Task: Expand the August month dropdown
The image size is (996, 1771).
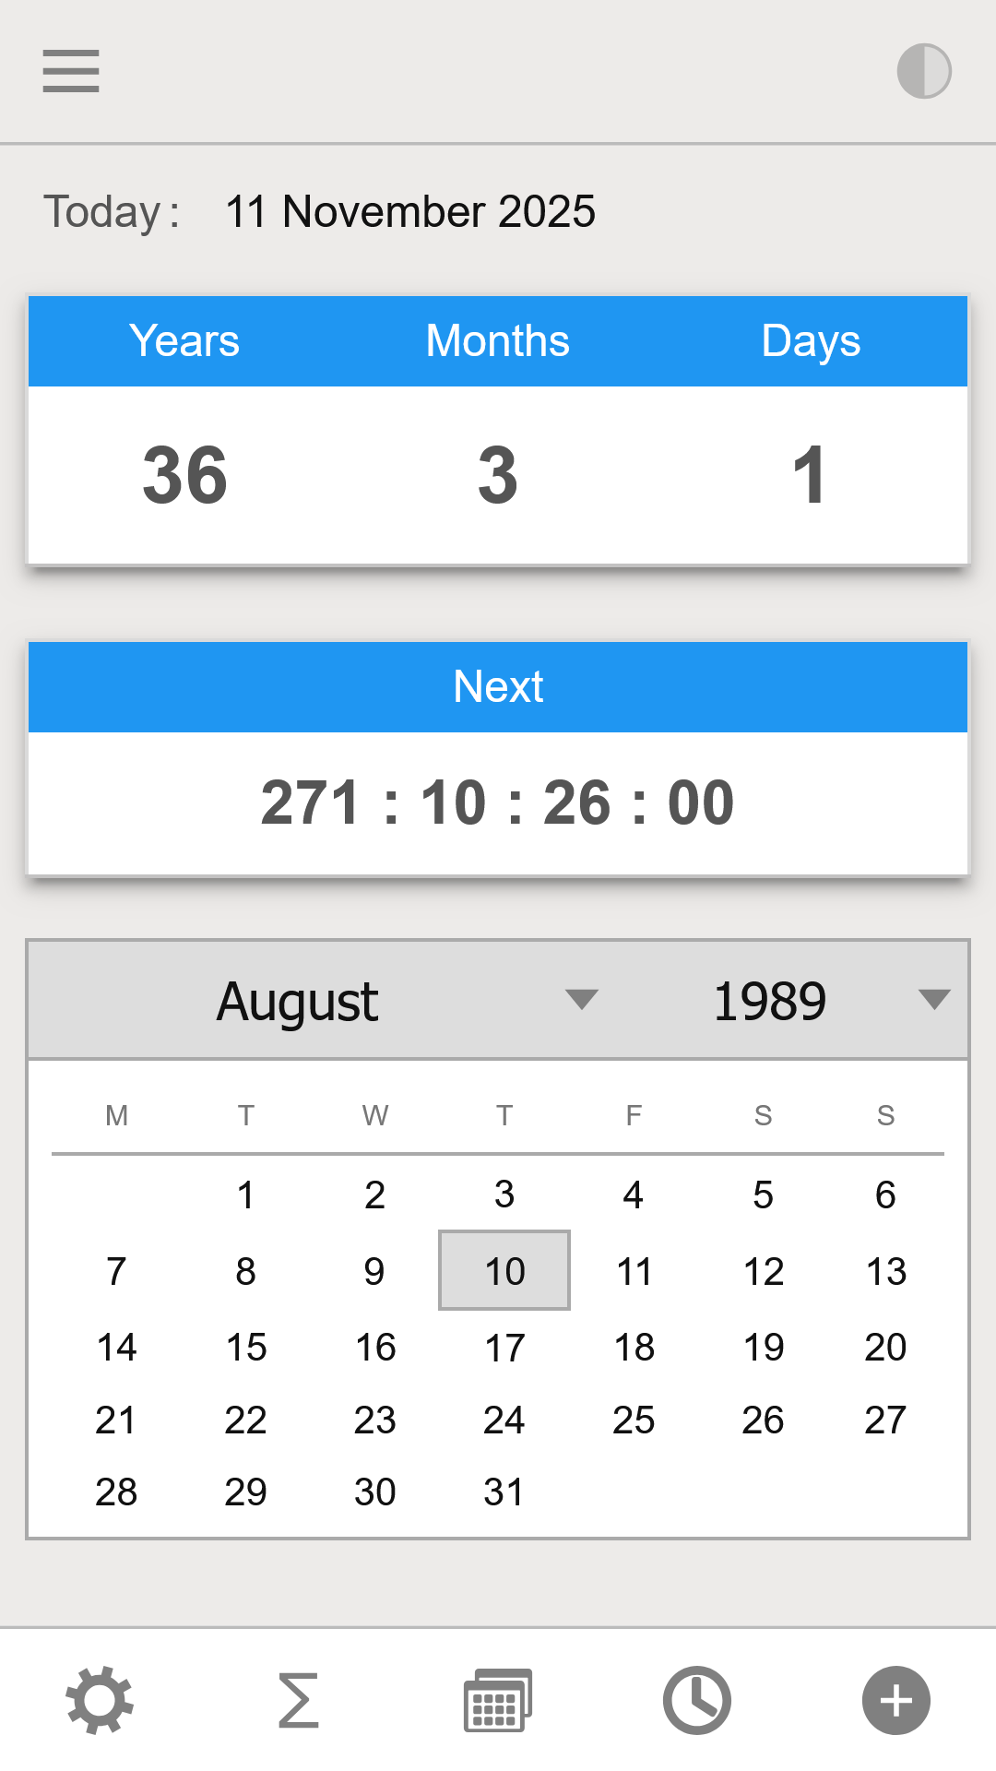Action: (299, 1001)
